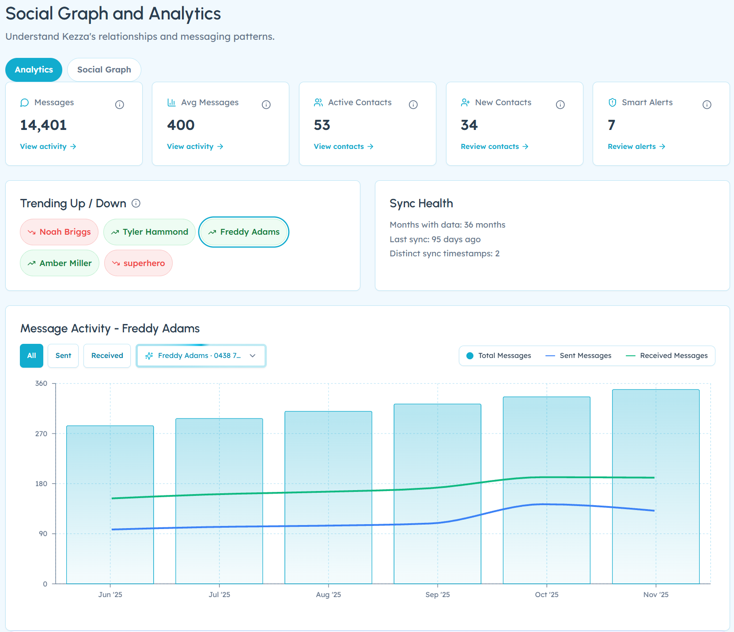Open the Review contacts link
The width and height of the screenshot is (734, 632).
(x=495, y=146)
